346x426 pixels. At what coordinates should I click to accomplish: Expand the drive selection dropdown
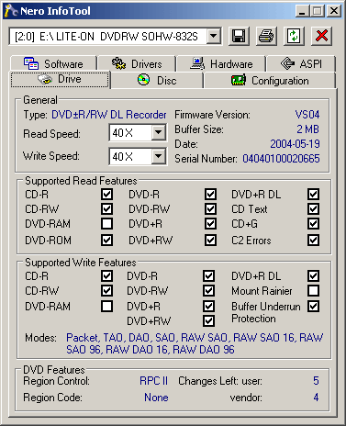pos(214,37)
